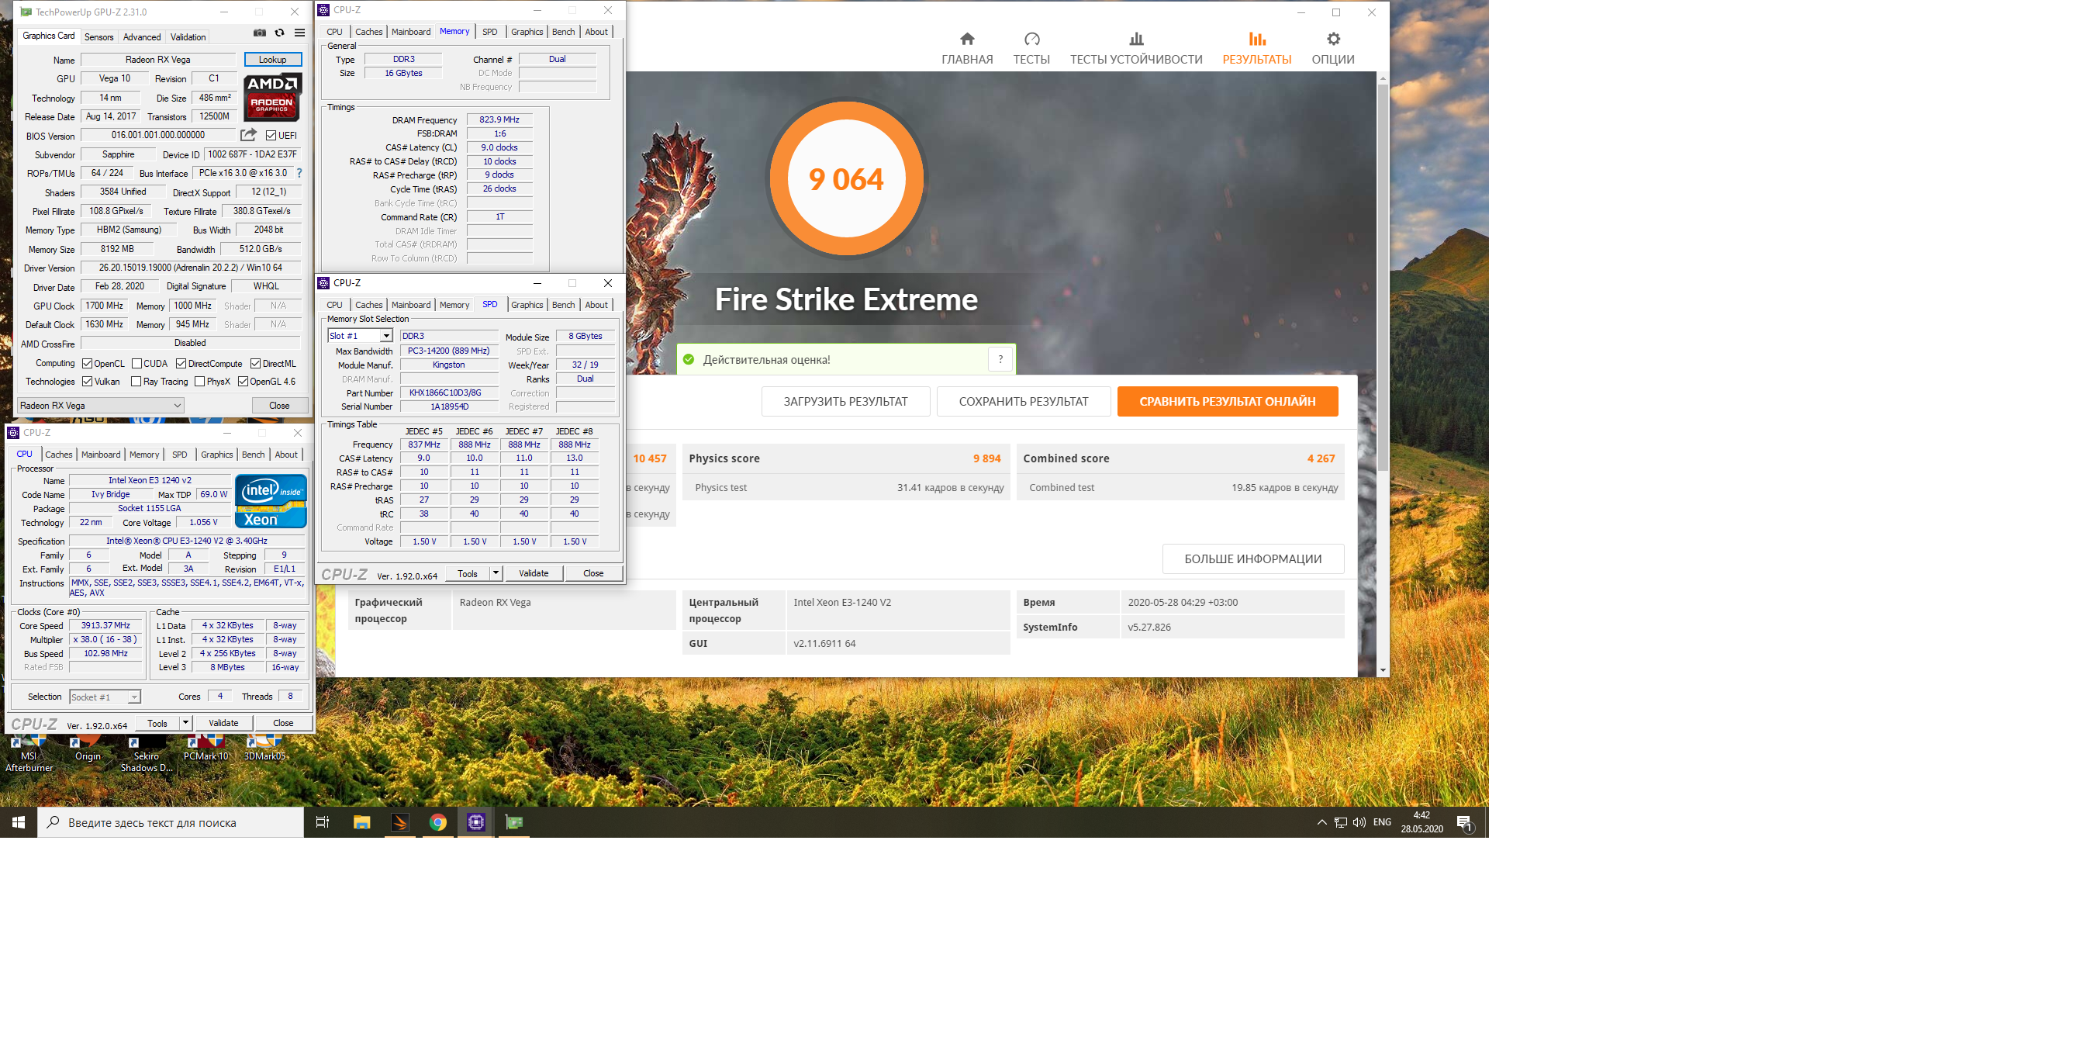Click the GPU-Z taskbar icon
Image resolution: width=2083 pixels, height=1041 pixels.
click(513, 821)
